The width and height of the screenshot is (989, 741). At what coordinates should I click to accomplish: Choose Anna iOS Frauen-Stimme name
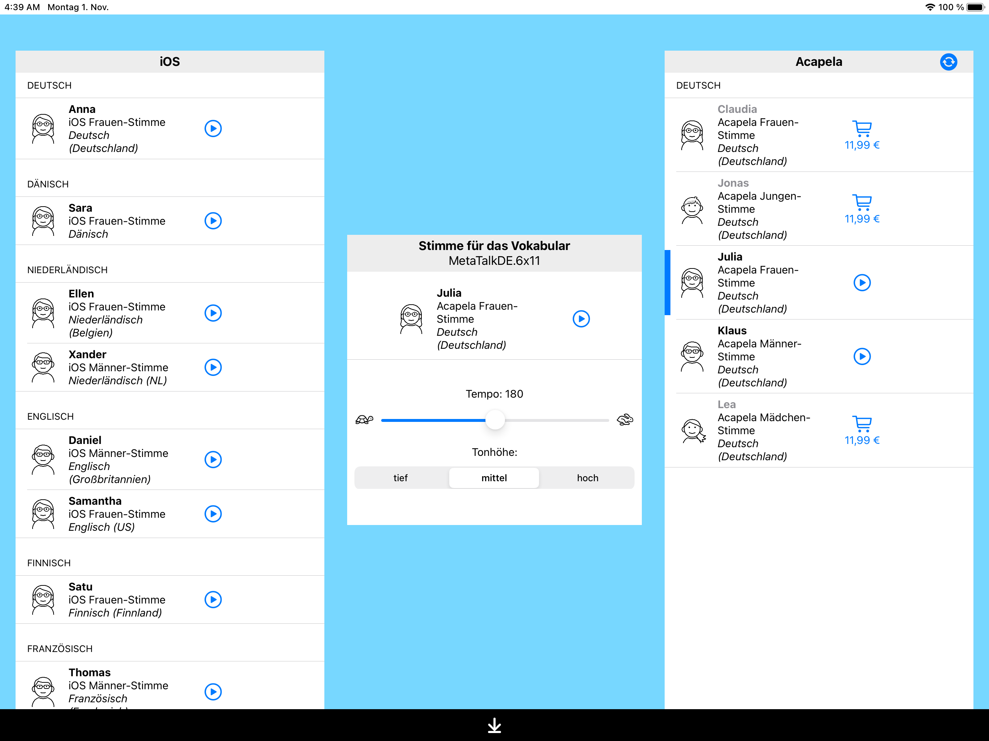point(82,110)
